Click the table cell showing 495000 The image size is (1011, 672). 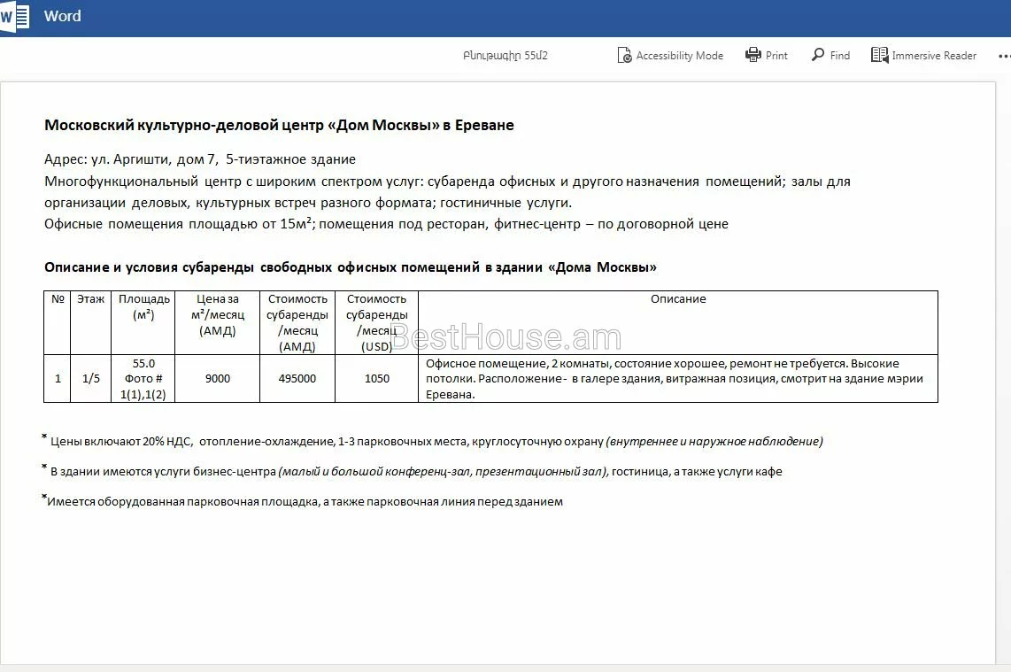(297, 378)
